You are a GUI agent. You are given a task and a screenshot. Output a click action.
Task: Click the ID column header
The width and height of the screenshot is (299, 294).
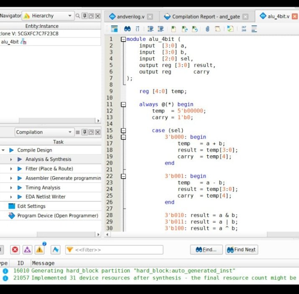point(20,263)
